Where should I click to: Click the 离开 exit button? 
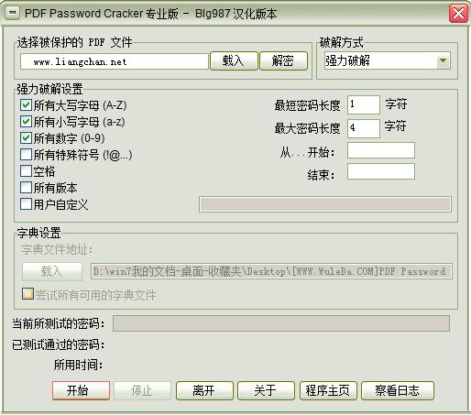click(204, 390)
